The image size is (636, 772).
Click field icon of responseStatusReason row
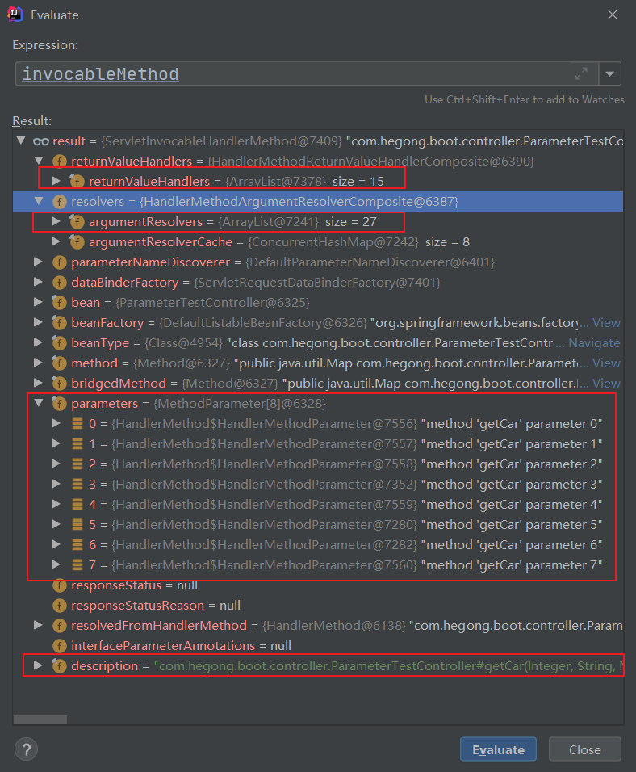pos(60,605)
